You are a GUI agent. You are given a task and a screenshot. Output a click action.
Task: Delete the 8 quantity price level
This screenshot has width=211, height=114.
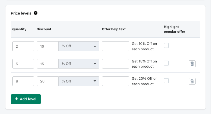point(192,81)
